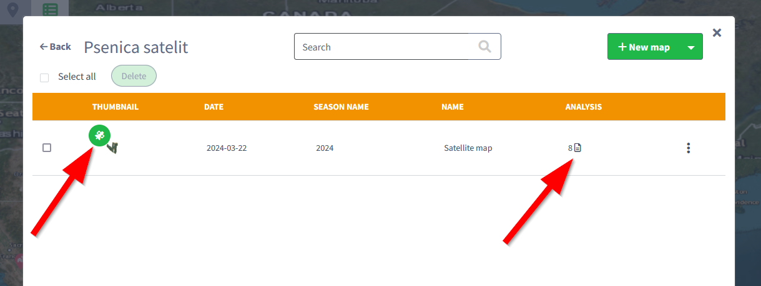Open the field map thumbnail image

[113, 148]
